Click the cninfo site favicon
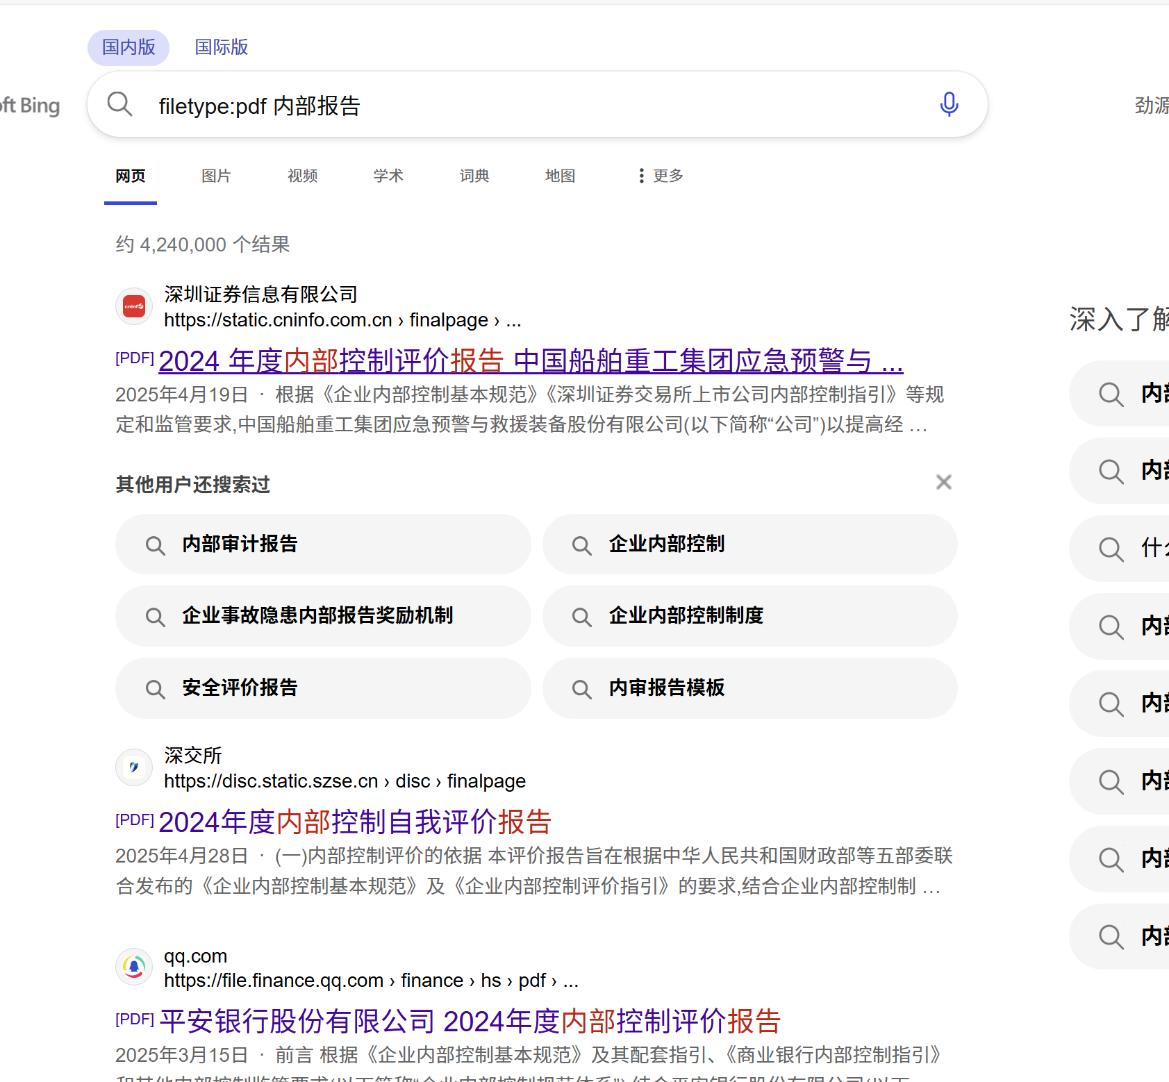 click(x=134, y=306)
